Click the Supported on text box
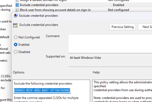 tap(110, 61)
